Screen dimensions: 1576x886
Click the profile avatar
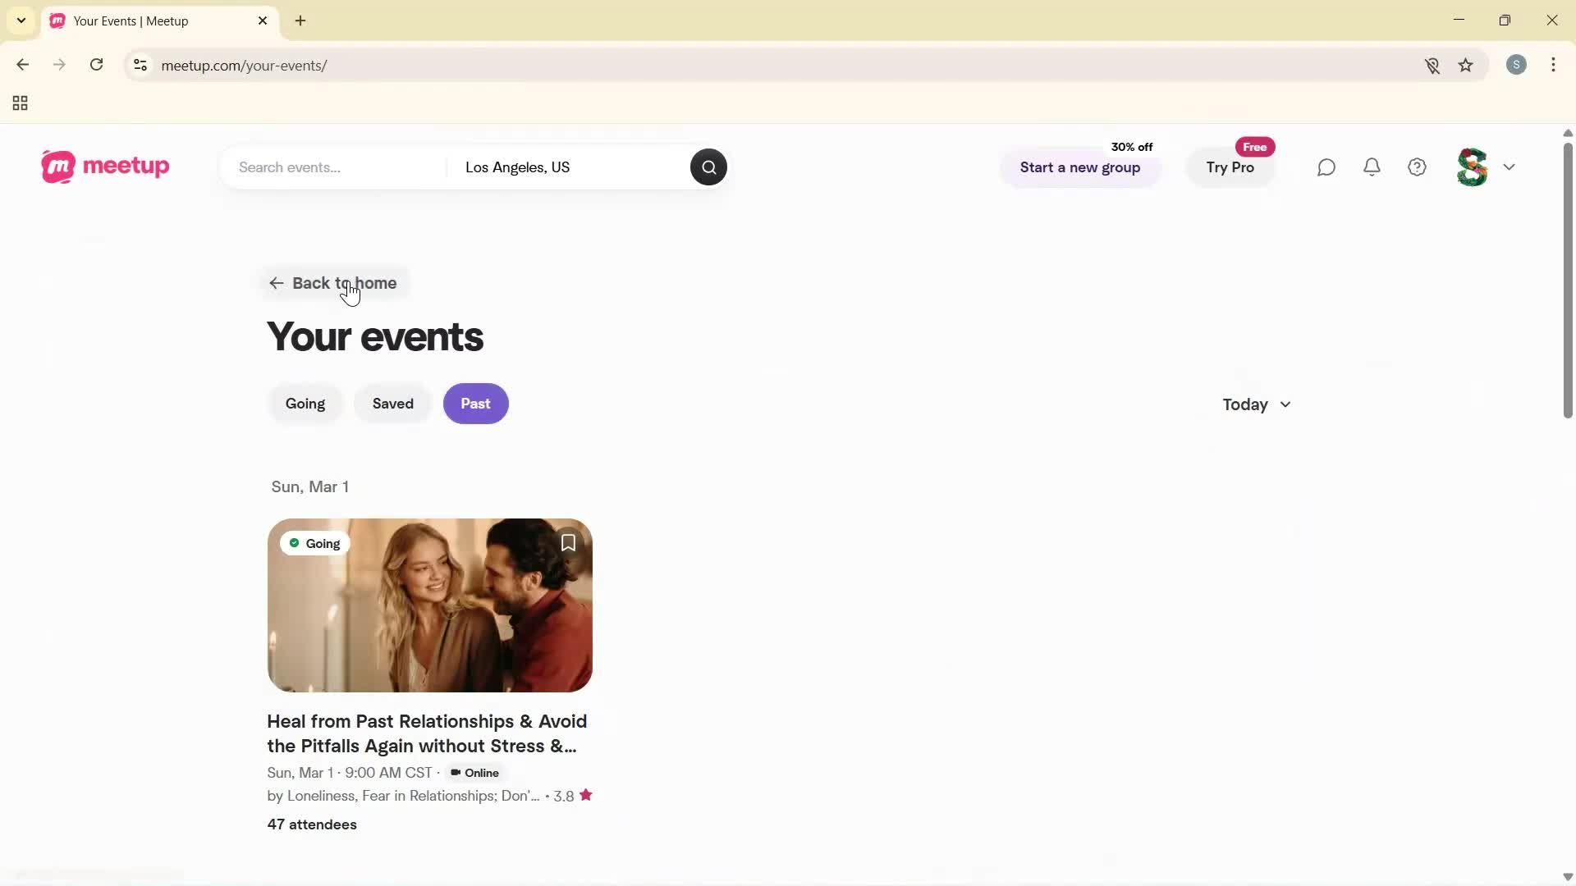(x=1473, y=167)
